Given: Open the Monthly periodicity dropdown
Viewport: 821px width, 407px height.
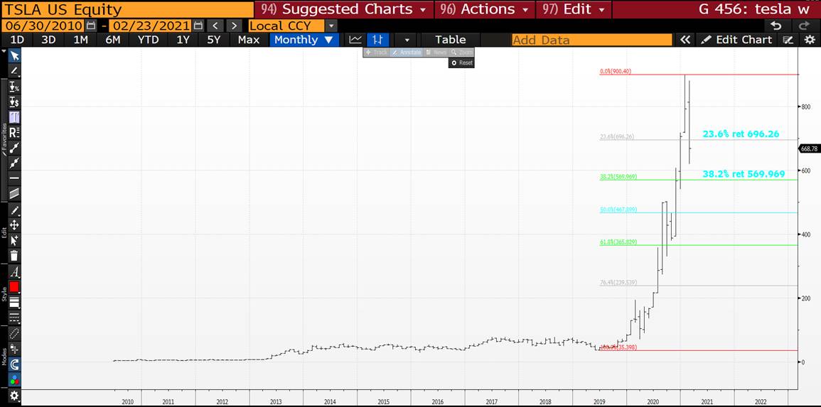Looking at the screenshot, I should [304, 40].
